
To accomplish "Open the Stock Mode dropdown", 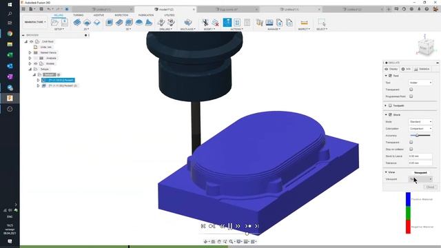I will [420, 122].
